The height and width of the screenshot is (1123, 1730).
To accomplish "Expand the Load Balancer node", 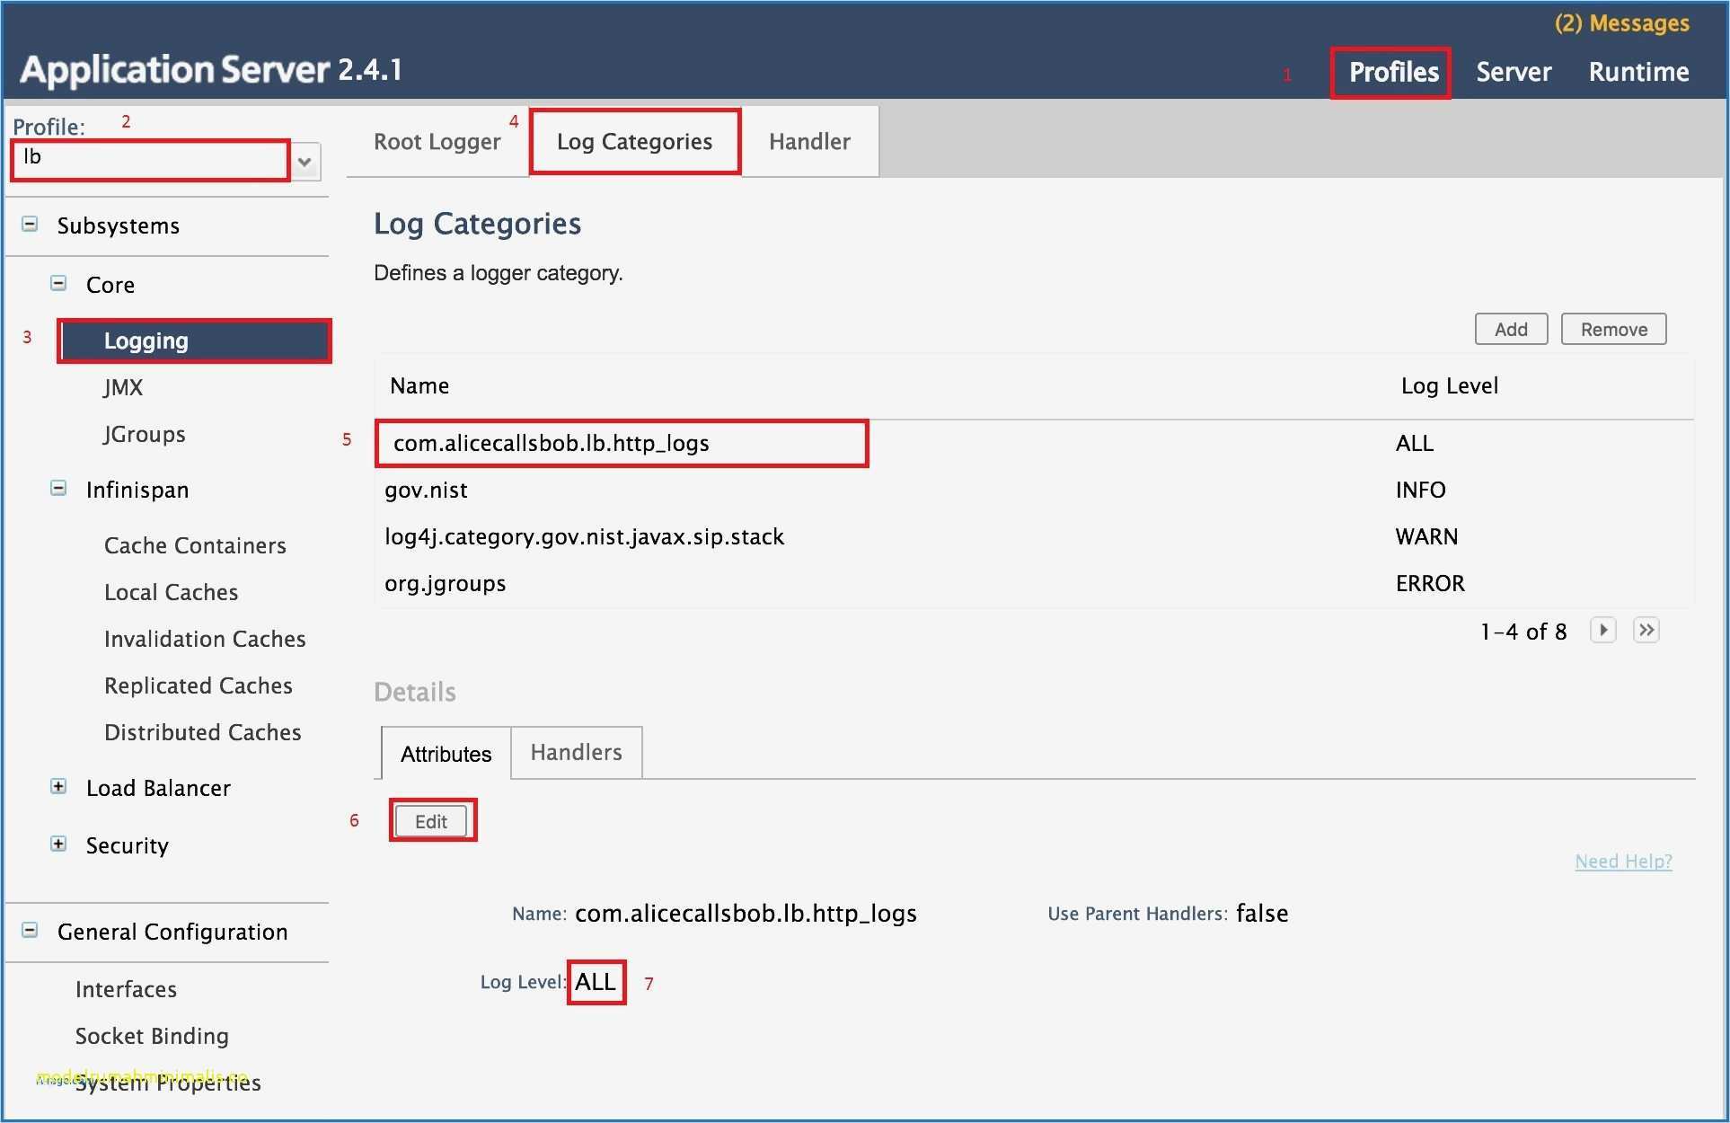I will click(x=58, y=787).
